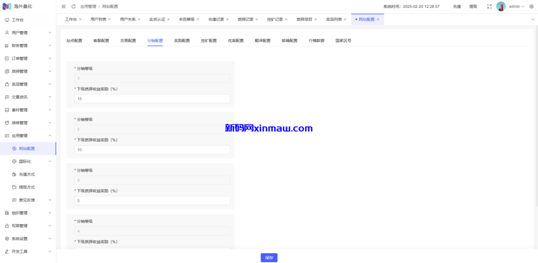Viewport: 538px width, 263px height.
Task: Expand the 开发工具 sidebar menu
Action: [28, 251]
